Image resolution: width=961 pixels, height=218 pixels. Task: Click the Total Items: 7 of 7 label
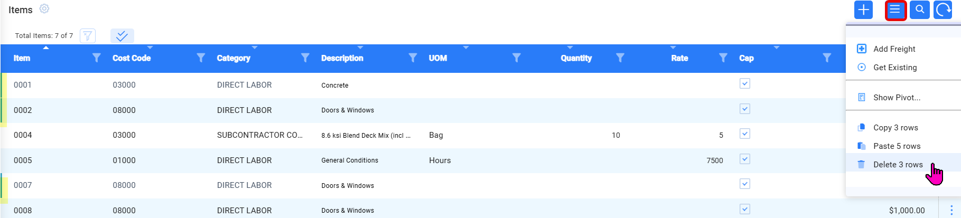pos(44,36)
